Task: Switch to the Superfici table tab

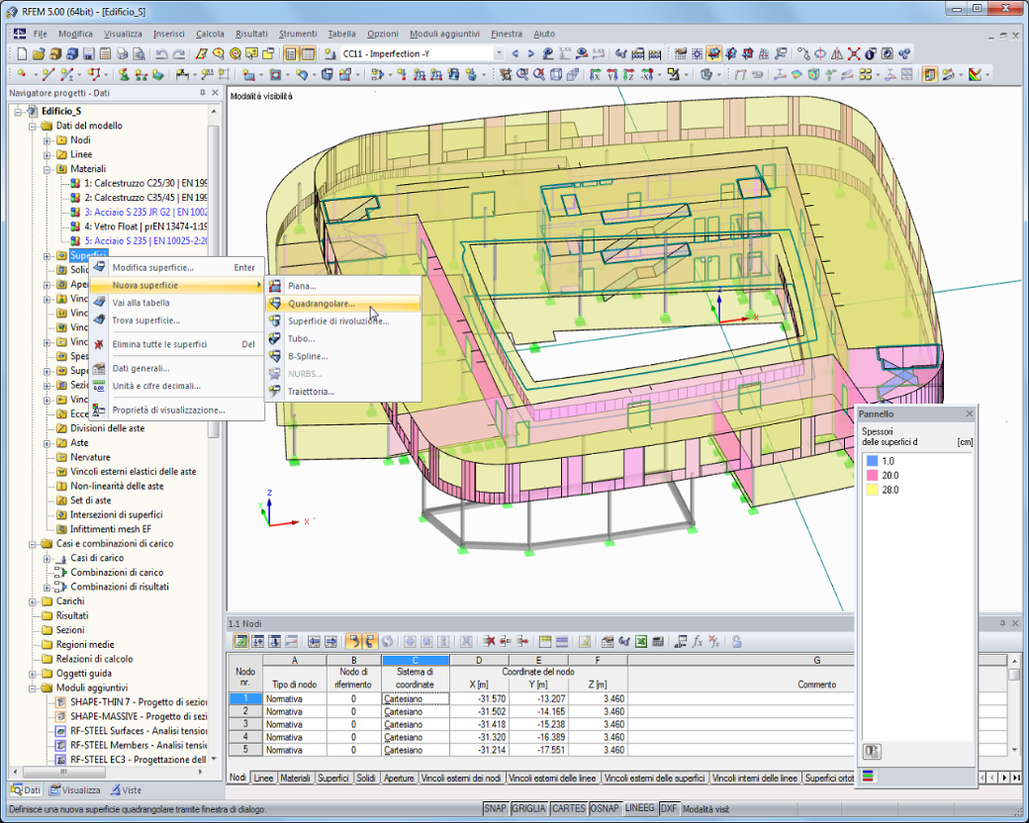Action: pos(333,777)
